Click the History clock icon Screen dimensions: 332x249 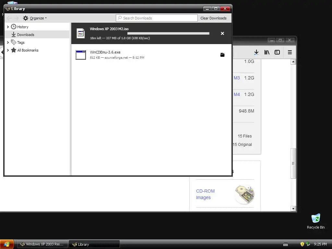pyautogui.click(x=14, y=27)
